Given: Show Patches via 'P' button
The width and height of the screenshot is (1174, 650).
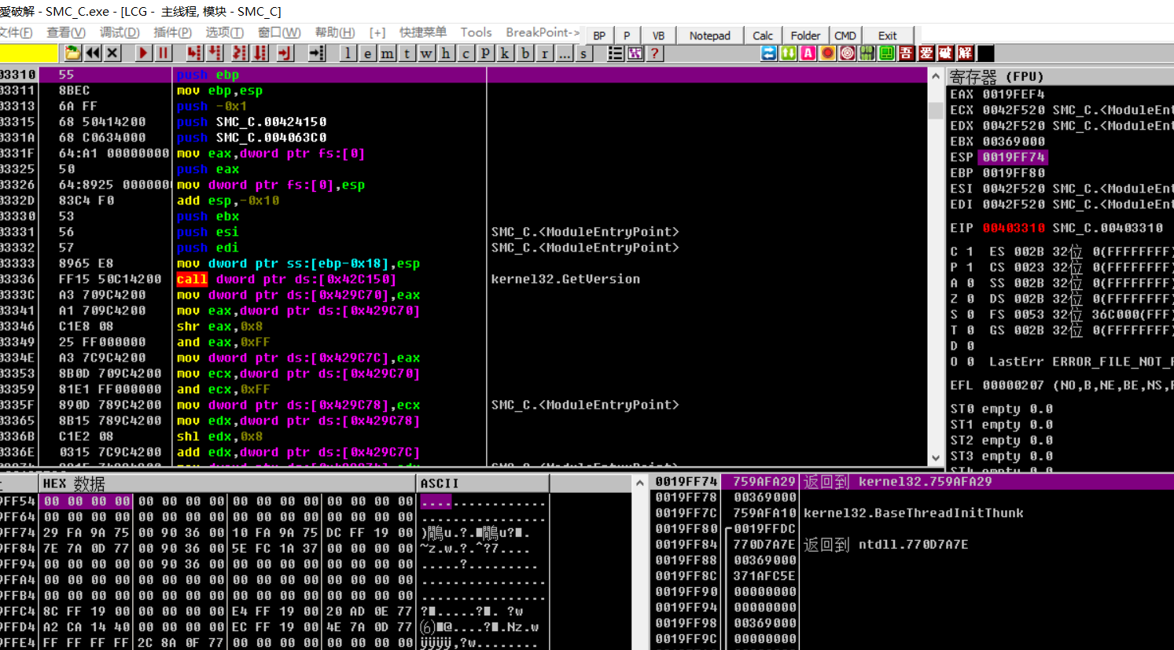Looking at the screenshot, I should (486, 53).
